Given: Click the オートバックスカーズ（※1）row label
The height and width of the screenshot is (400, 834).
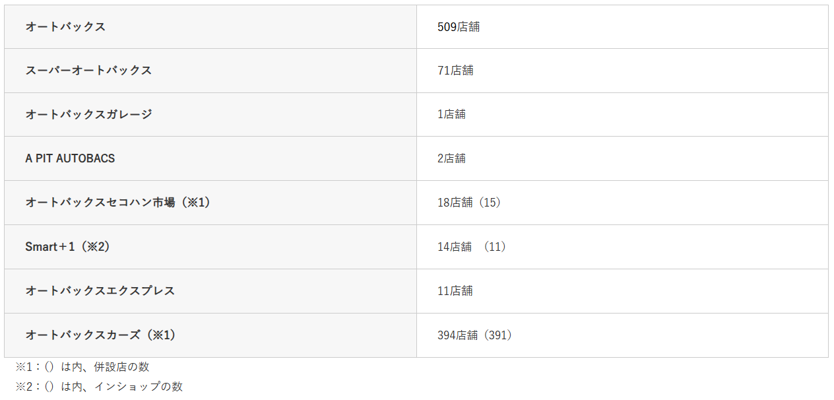Looking at the screenshot, I should [100, 335].
